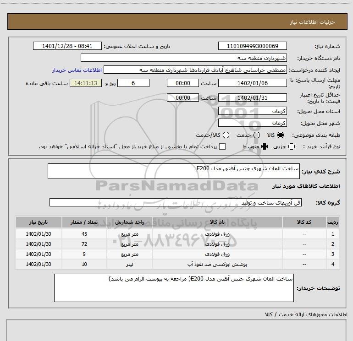Viewport: 353px width, 341px height.
Task: Choose the جزیی purchase type radio
Action: tap(292, 146)
